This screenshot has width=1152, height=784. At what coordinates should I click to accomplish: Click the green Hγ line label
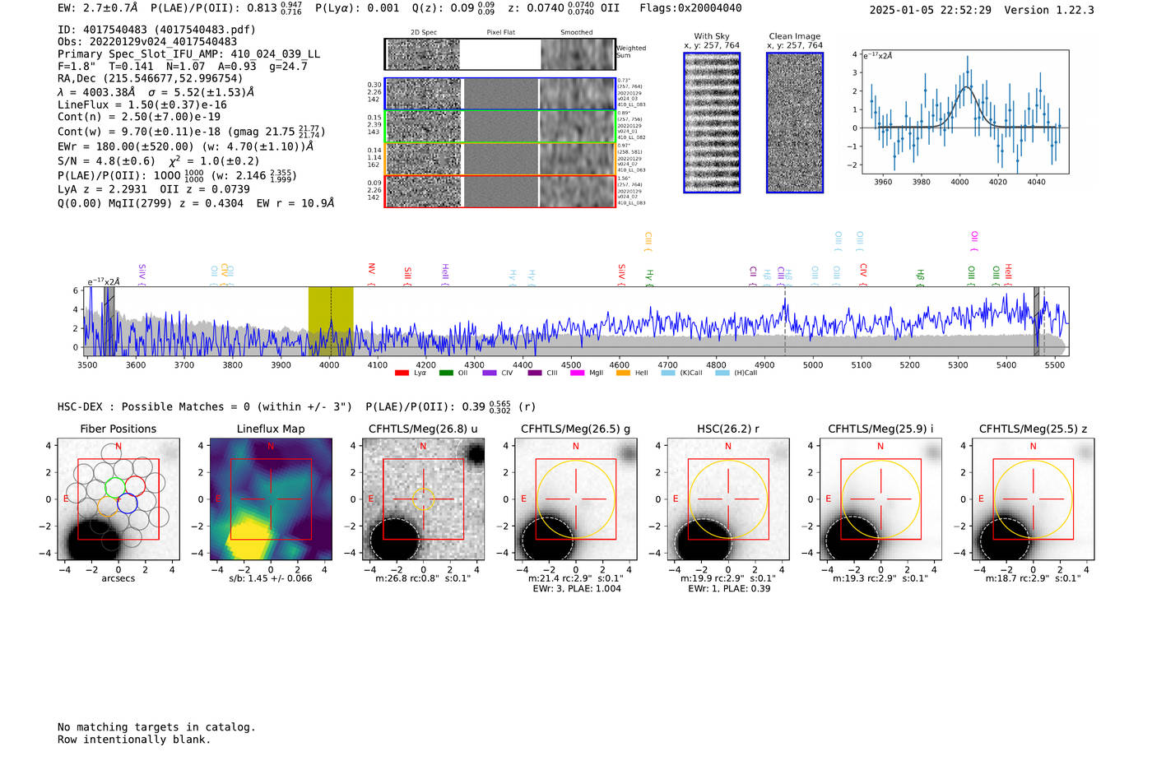point(650,277)
